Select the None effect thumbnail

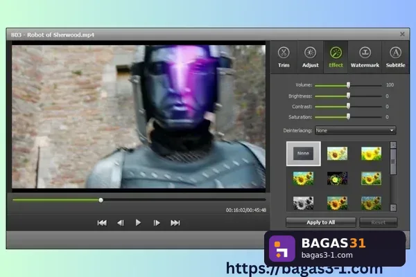pyautogui.click(x=303, y=154)
